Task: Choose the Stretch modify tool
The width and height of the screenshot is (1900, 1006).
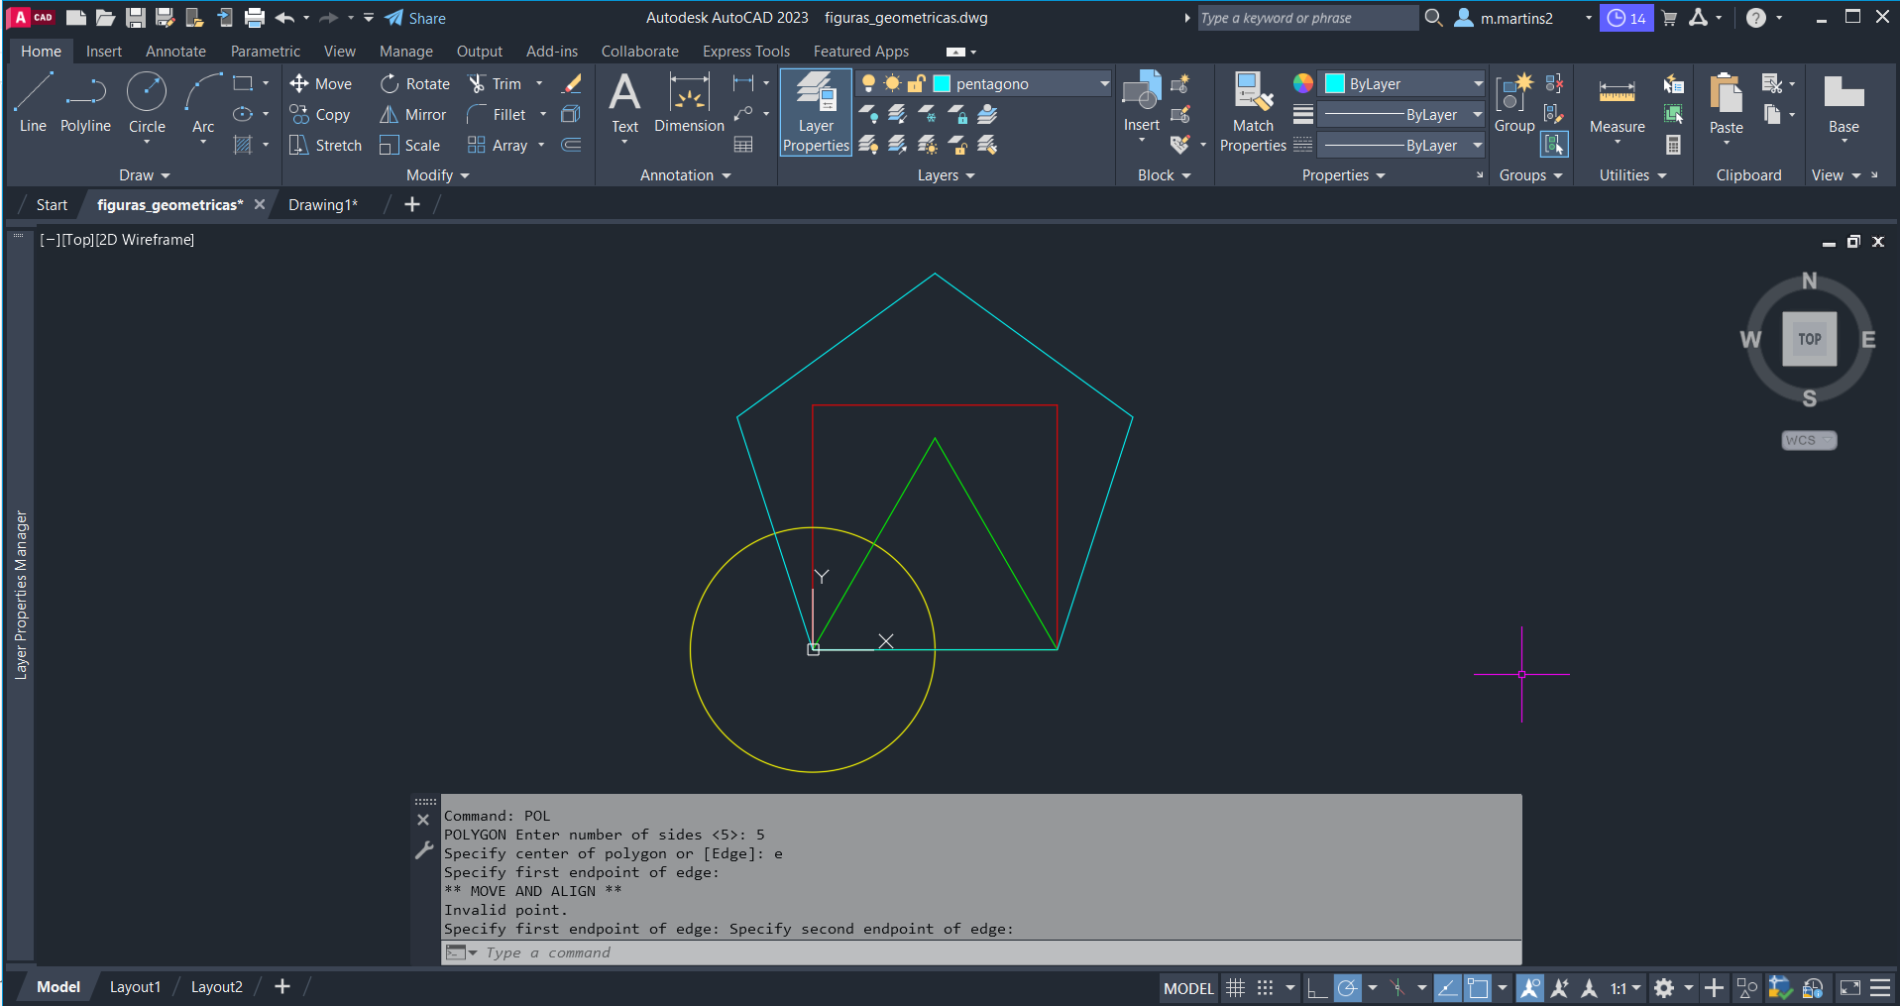Action: tap(325, 146)
